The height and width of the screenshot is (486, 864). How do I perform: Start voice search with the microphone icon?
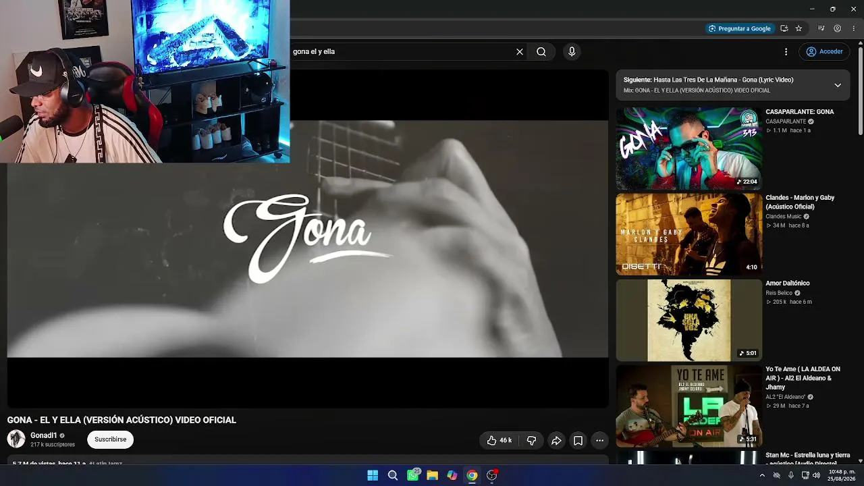[572, 51]
